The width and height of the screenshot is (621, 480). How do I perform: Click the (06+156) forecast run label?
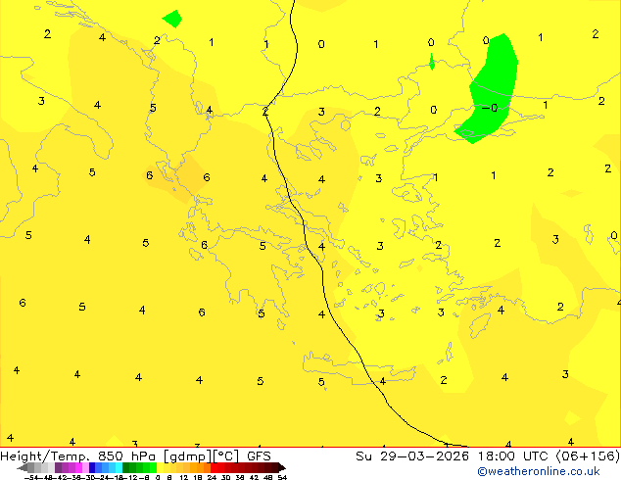coord(586,456)
